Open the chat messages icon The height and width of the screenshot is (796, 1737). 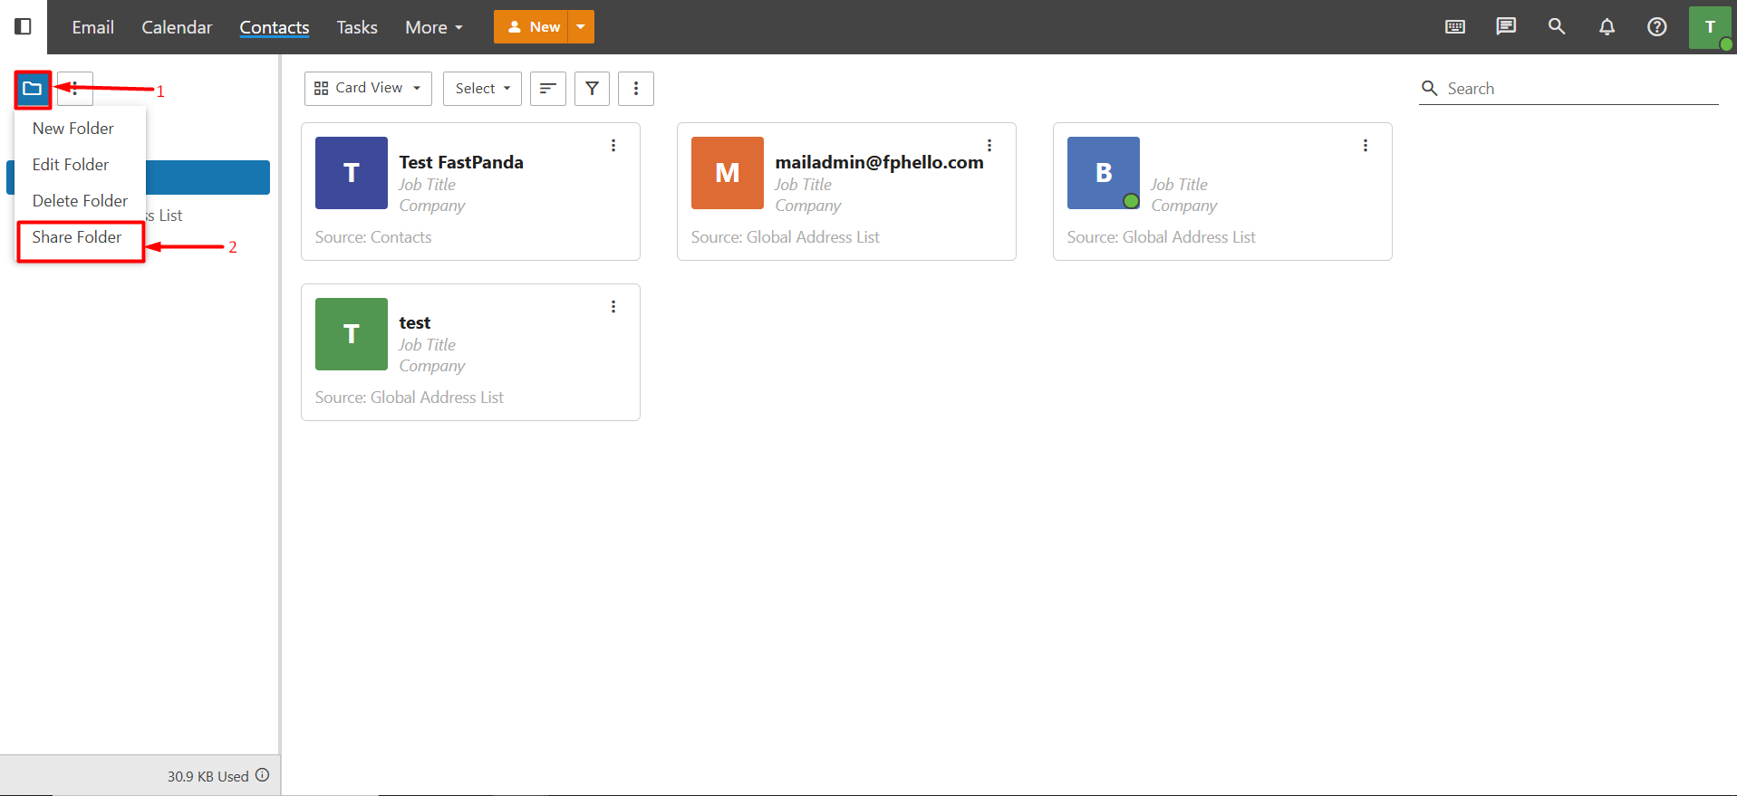[x=1506, y=27]
